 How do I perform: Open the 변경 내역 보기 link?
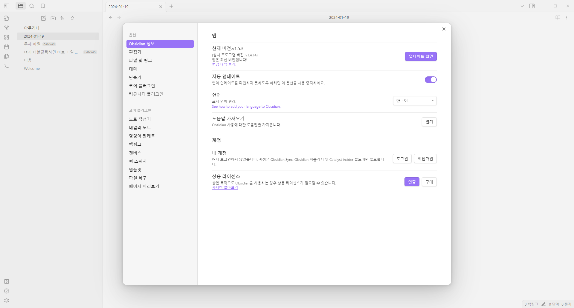pos(224,64)
